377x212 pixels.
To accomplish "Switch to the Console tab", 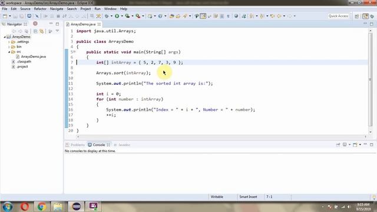I will 98,145.
